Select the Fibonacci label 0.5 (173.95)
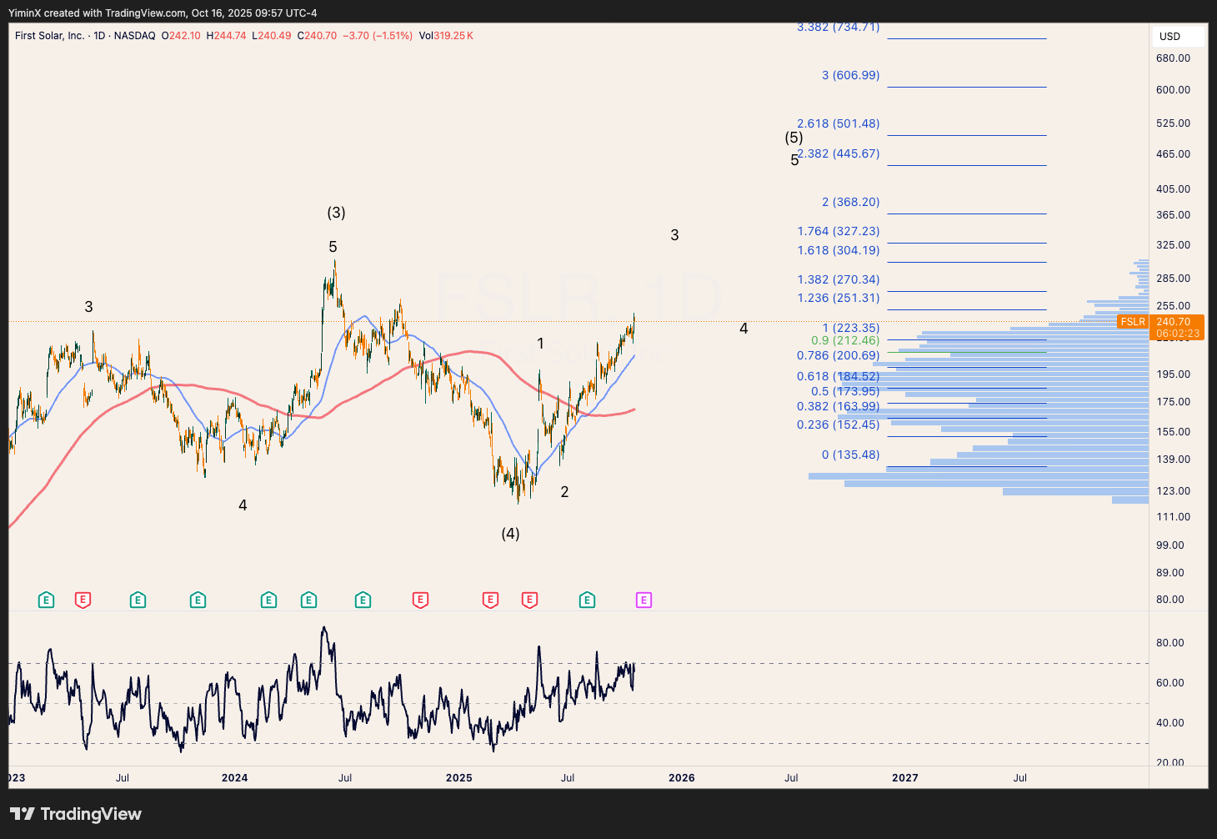 [x=844, y=391]
